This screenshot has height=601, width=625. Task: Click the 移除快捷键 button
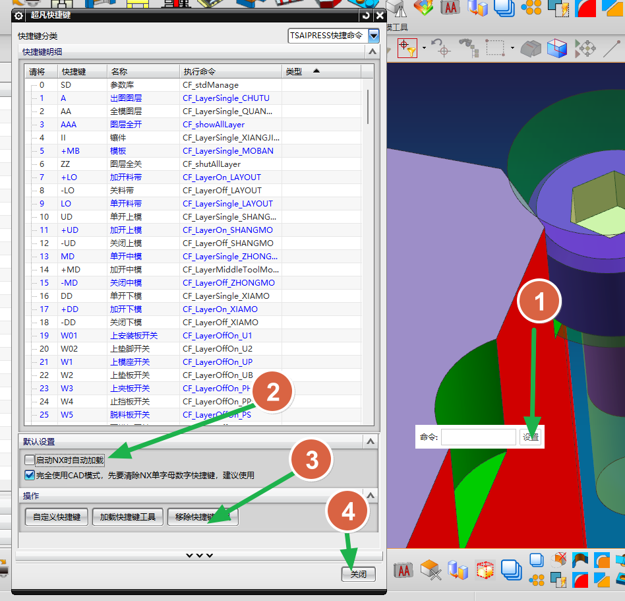(x=203, y=517)
